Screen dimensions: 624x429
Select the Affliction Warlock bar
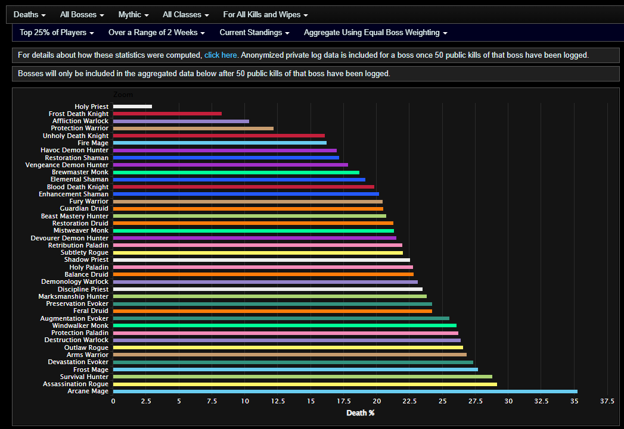(x=181, y=121)
